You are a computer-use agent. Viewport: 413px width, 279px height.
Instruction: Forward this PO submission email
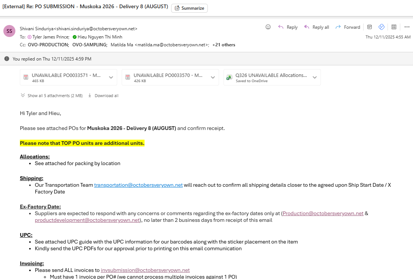(x=347, y=27)
